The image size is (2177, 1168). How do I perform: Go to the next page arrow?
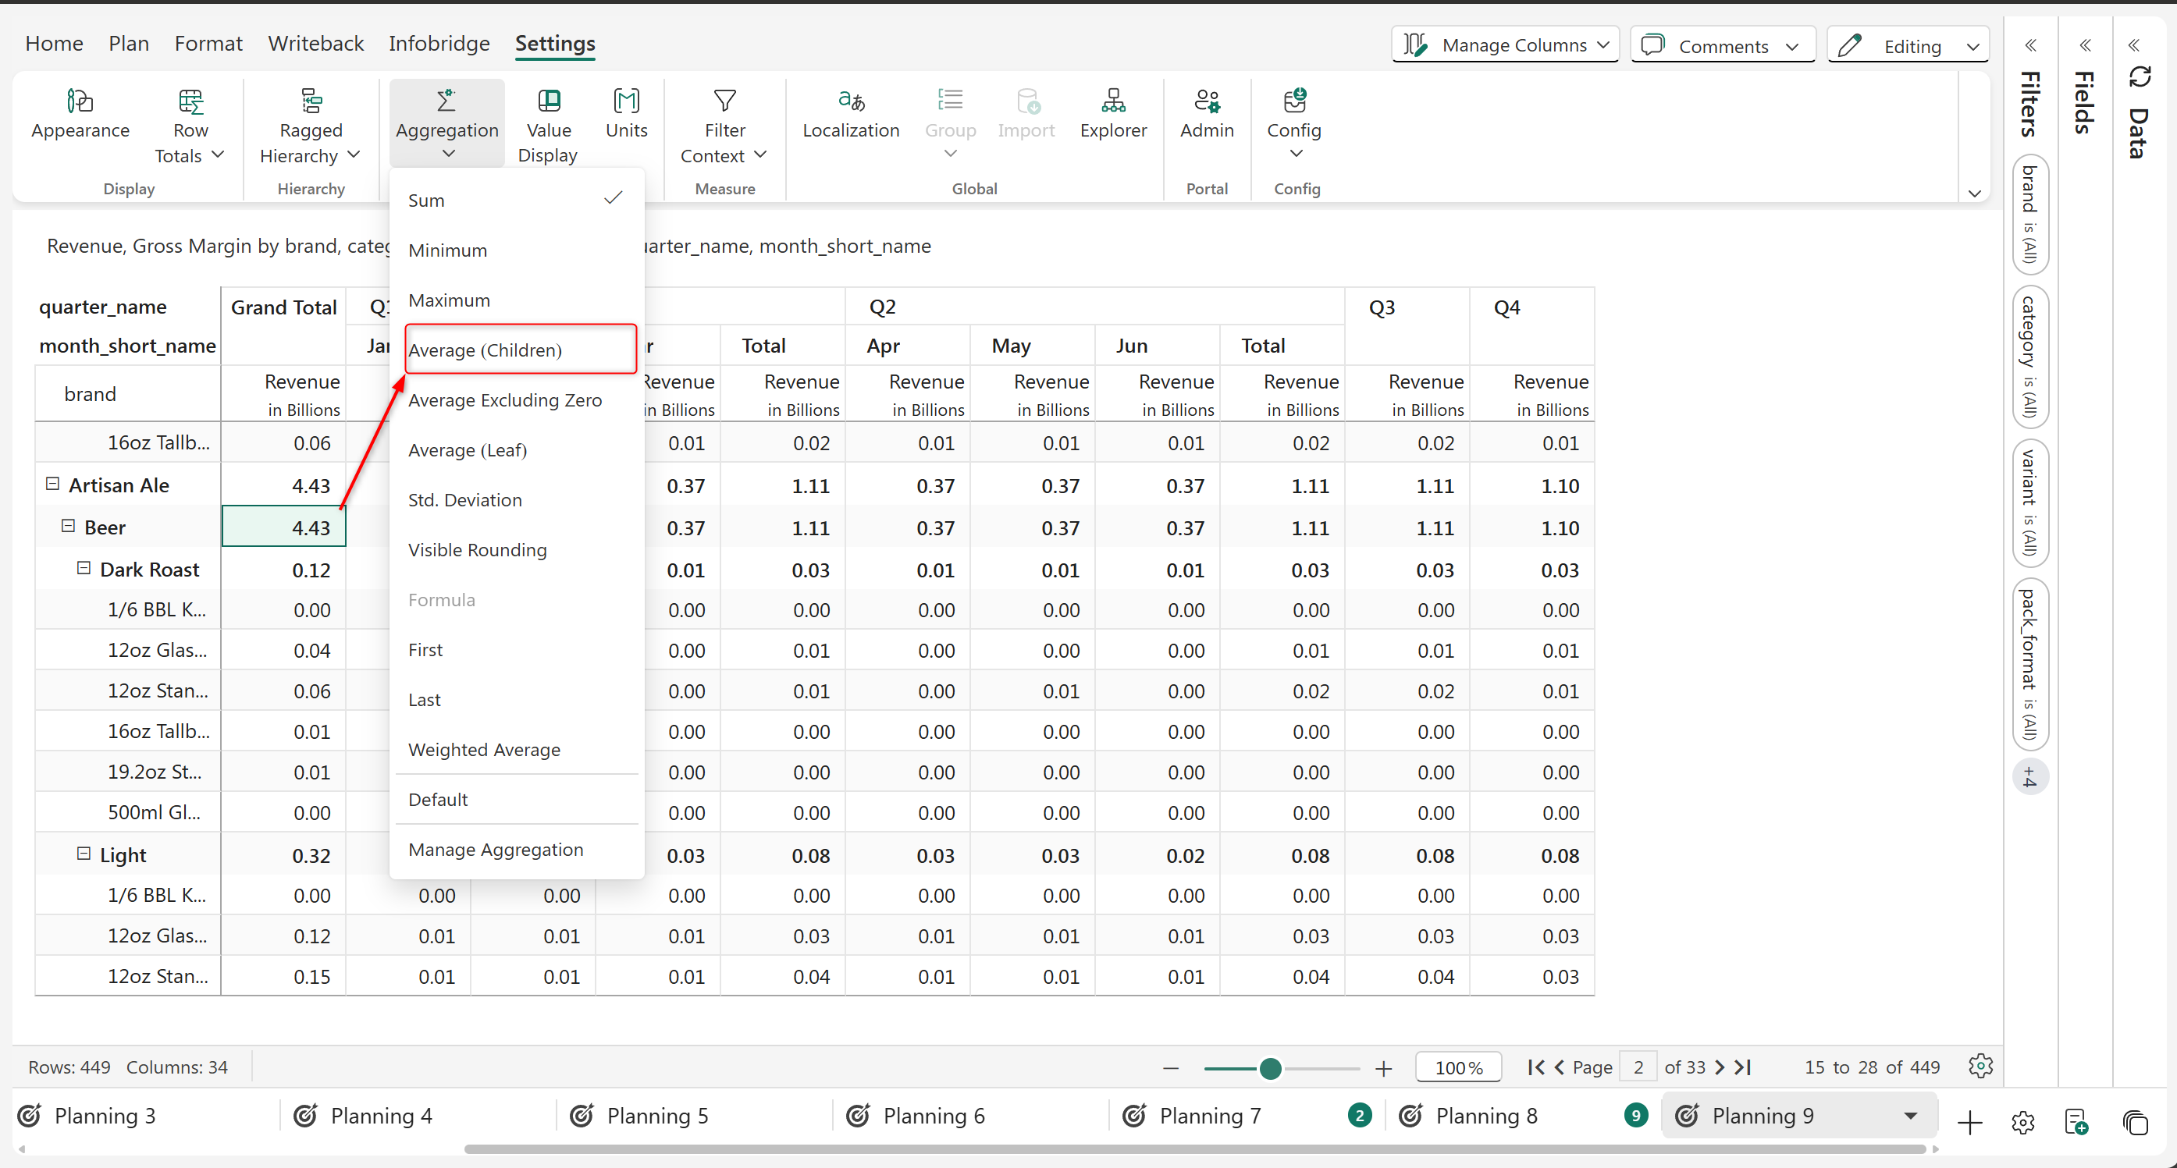(1719, 1067)
